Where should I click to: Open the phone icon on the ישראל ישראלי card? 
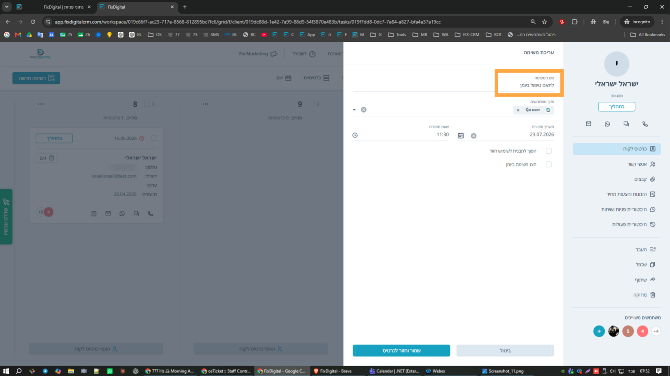(150, 214)
